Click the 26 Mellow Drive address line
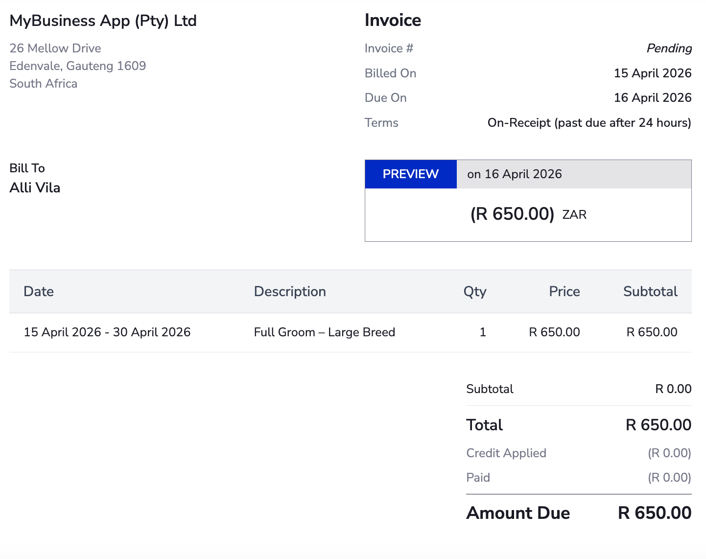Image resolution: width=706 pixels, height=559 pixels. click(55, 48)
